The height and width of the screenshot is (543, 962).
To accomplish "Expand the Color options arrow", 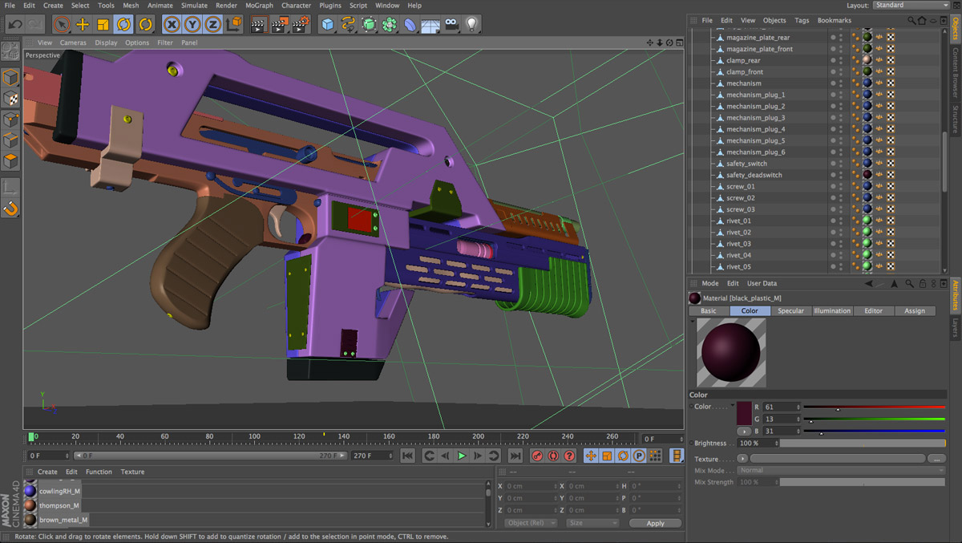I will (x=733, y=406).
